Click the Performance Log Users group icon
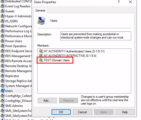The image size is (141, 120). (2, 31)
